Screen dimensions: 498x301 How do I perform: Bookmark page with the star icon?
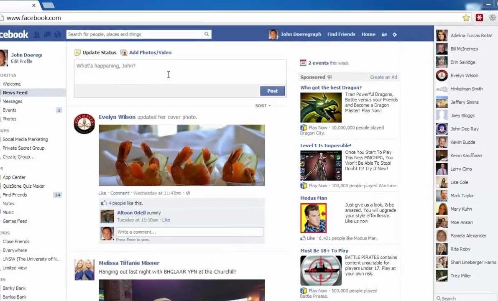(x=466, y=18)
